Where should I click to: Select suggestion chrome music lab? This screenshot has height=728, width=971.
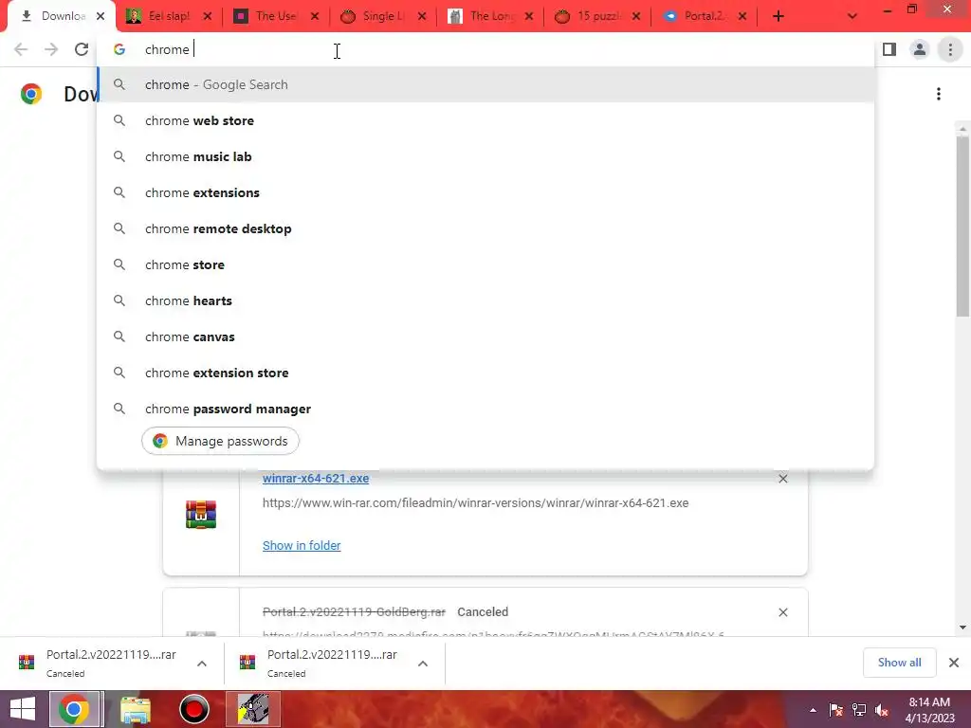pos(485,156)
